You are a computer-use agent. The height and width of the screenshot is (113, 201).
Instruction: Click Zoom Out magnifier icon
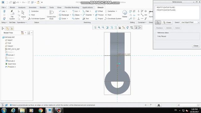103,27
